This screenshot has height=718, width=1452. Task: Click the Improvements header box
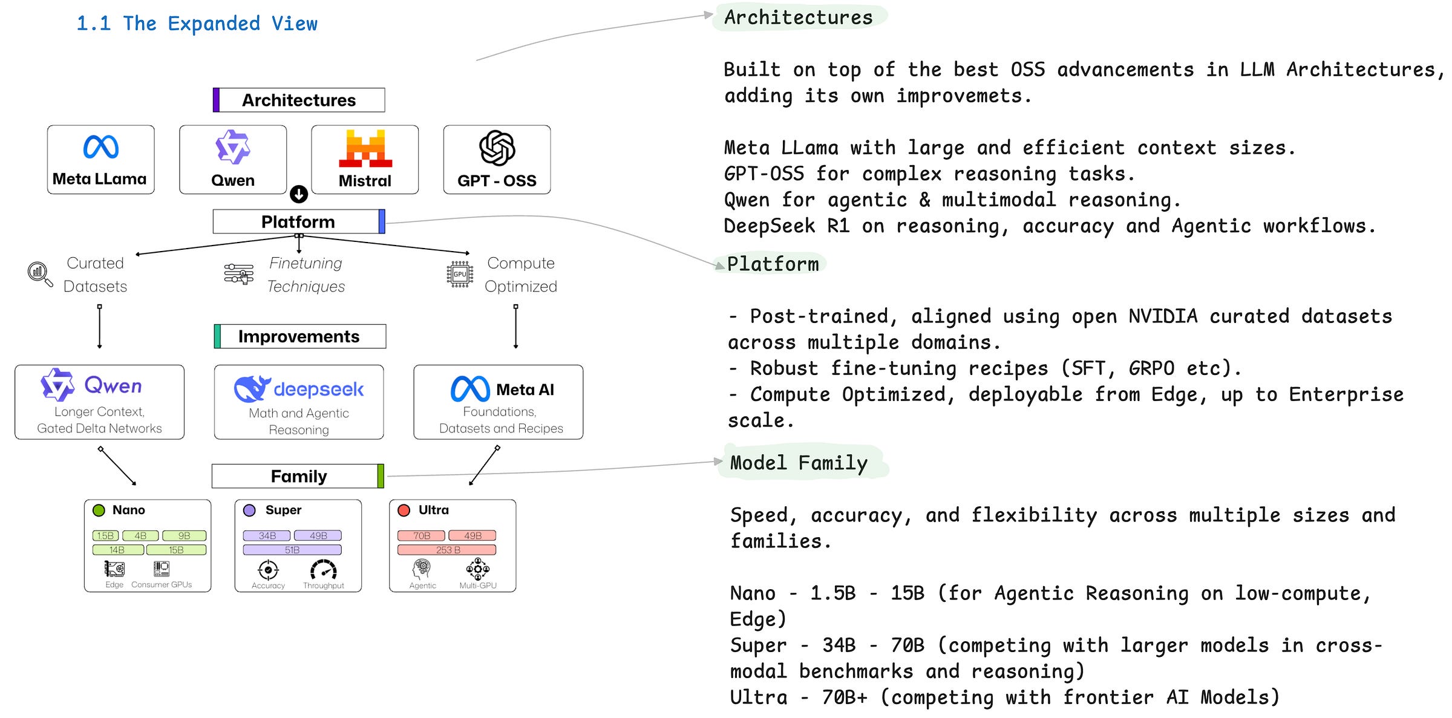[x=299, y=336]
